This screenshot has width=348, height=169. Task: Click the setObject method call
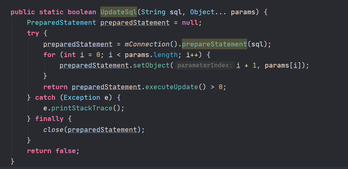coord(151,66)
